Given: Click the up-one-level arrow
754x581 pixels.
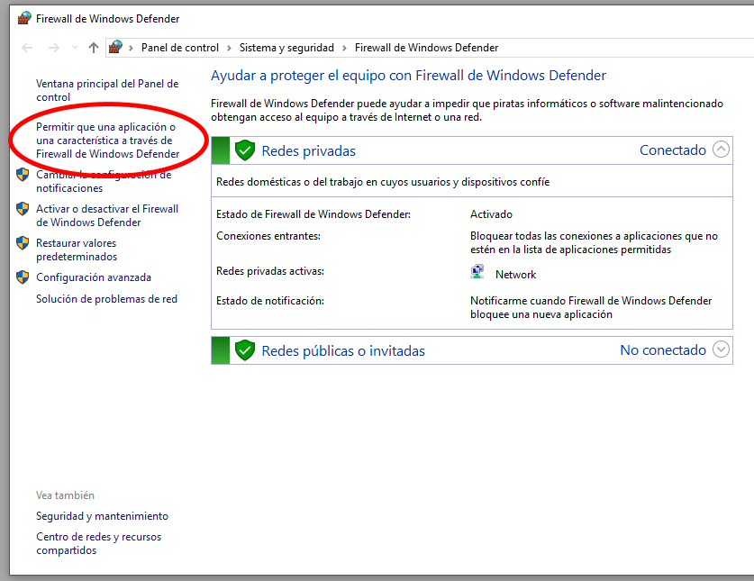Looking at the screenshot, I should click(94, 48).
